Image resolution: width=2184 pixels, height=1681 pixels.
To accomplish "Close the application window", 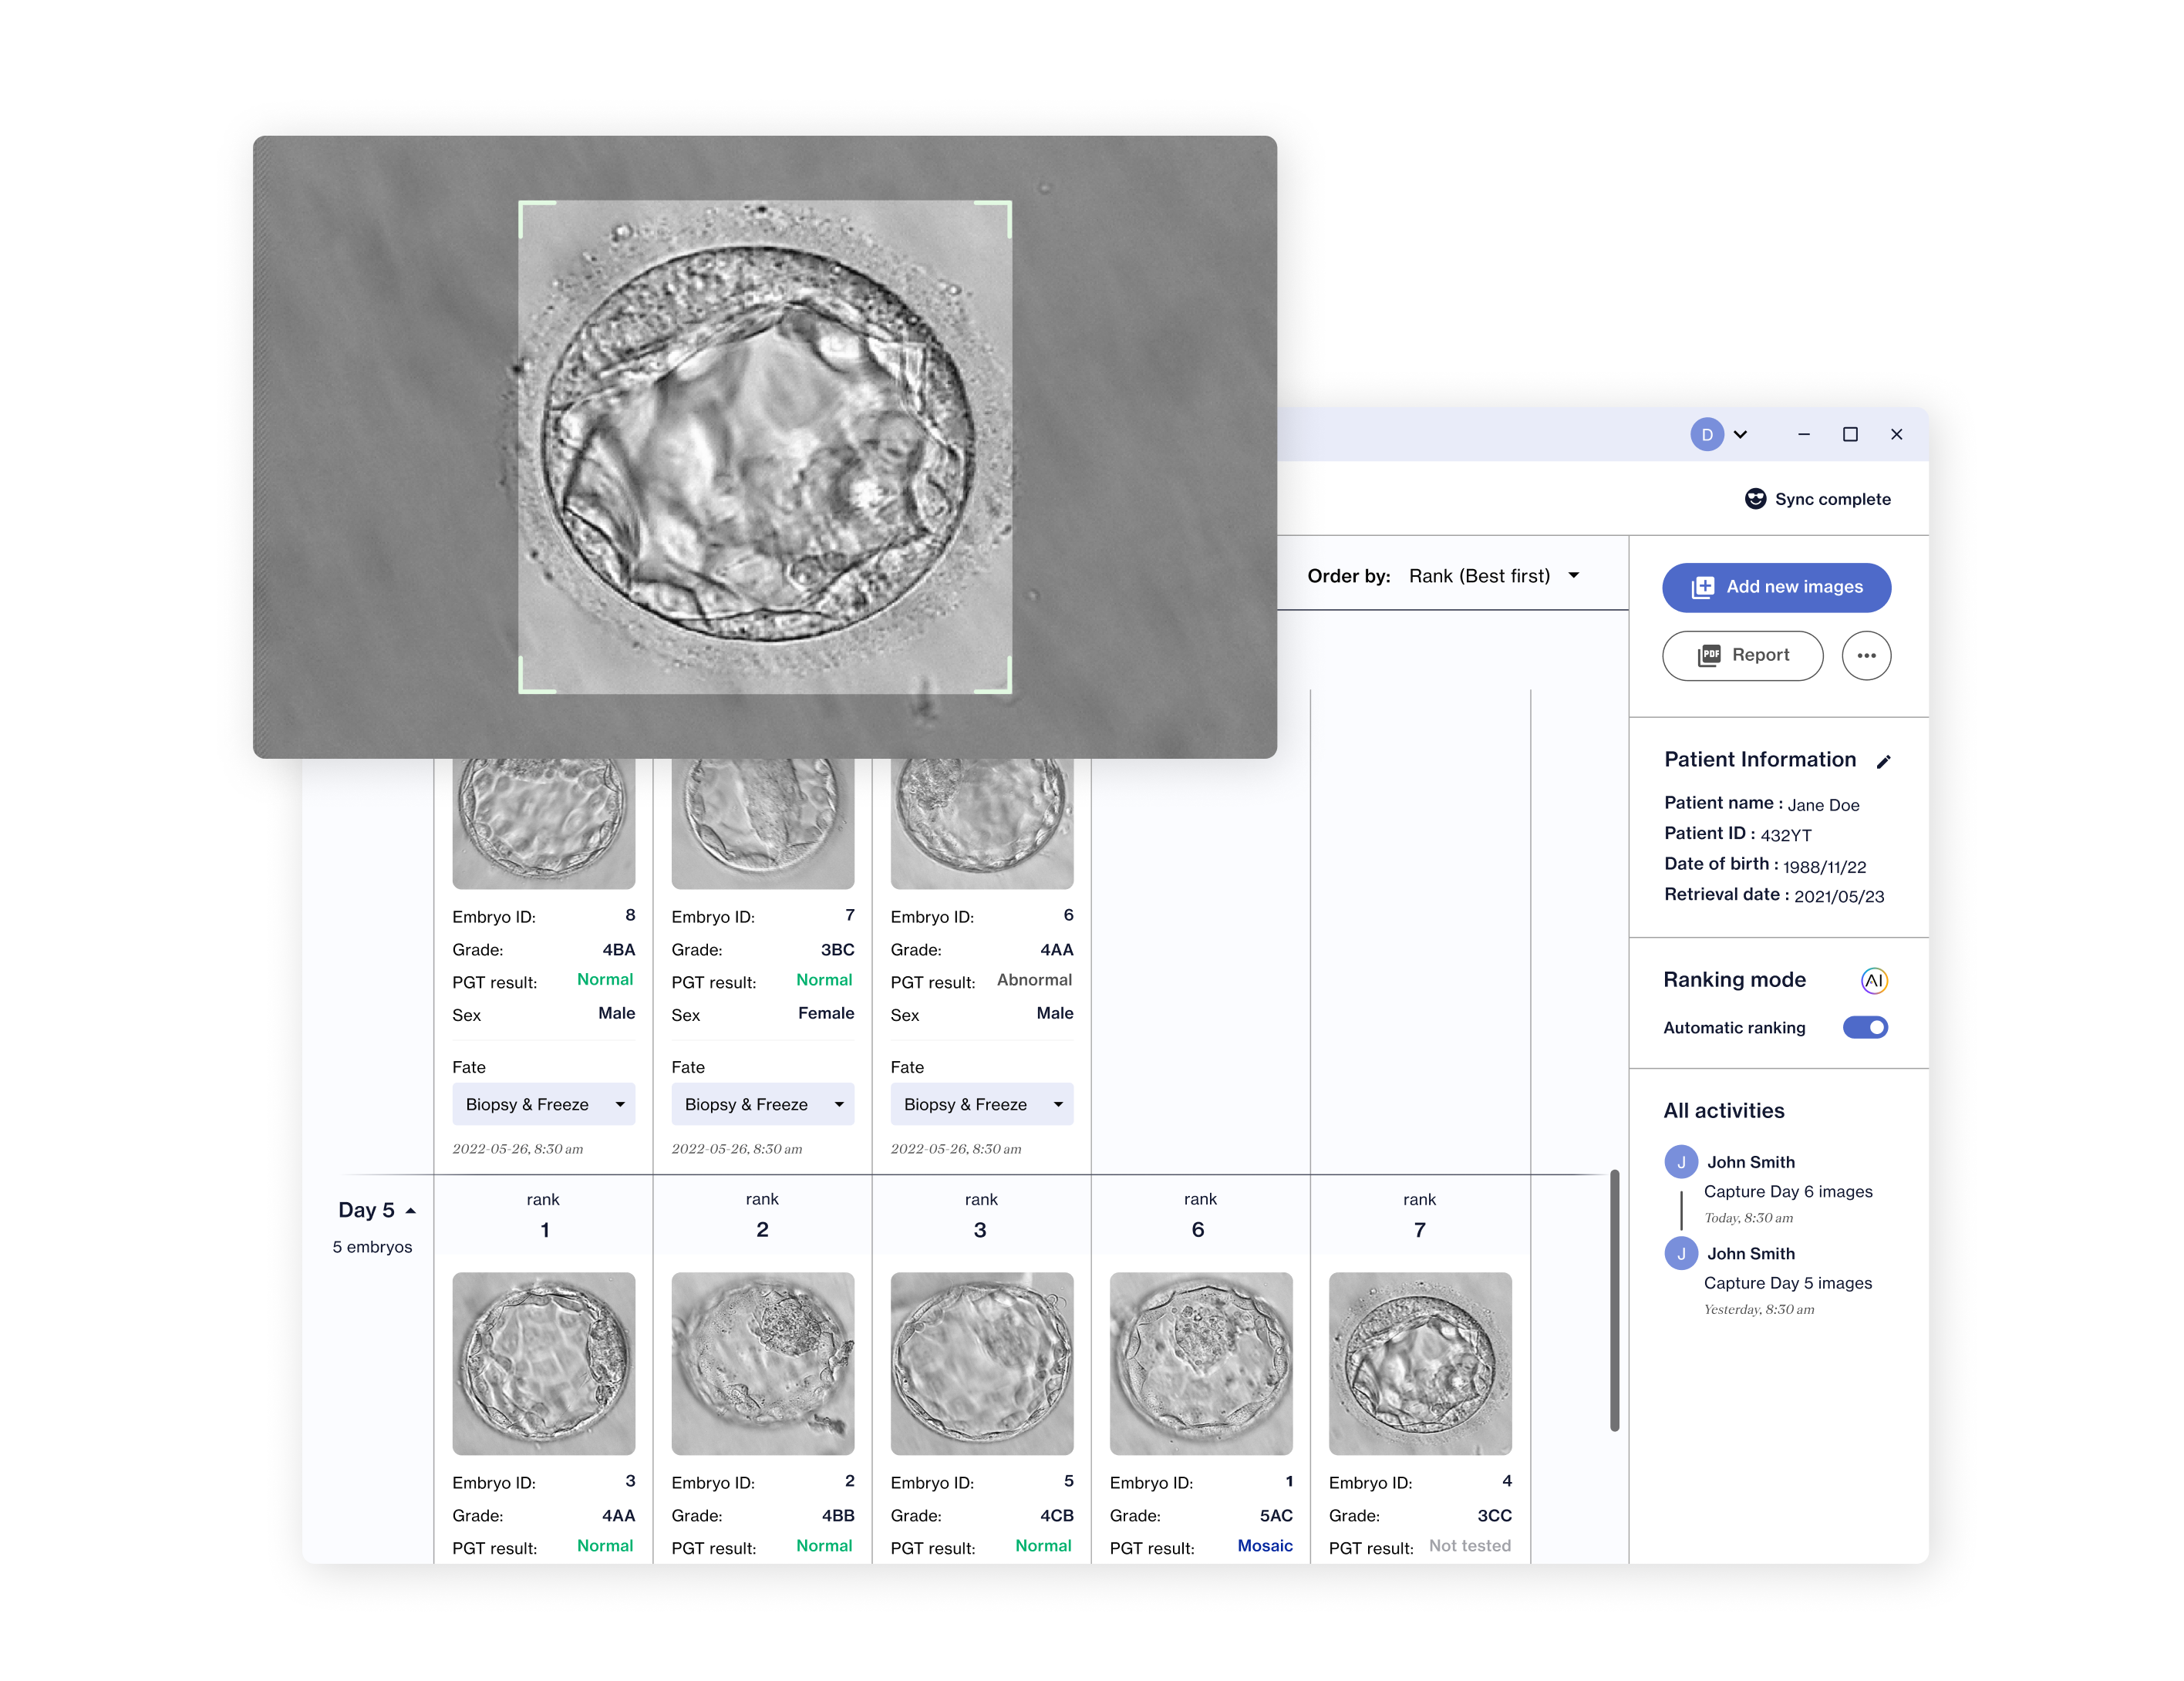I will click(x=1896, y=434).
